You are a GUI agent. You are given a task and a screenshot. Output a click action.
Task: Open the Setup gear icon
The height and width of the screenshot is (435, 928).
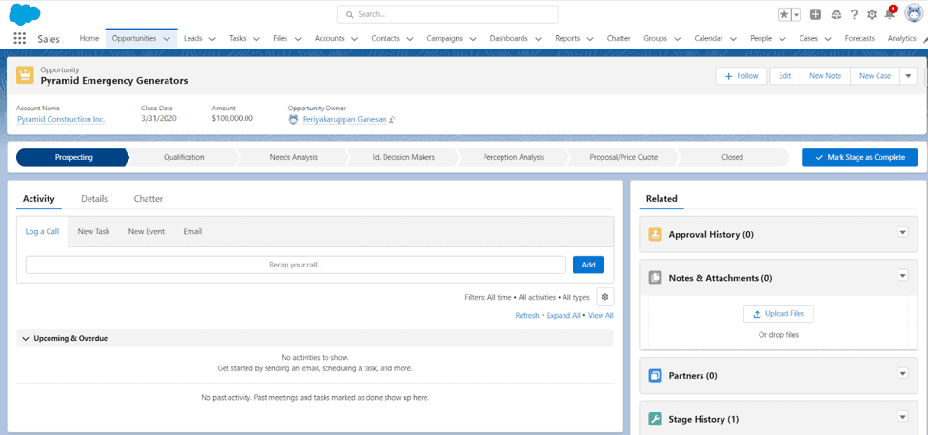pos(872,15)
